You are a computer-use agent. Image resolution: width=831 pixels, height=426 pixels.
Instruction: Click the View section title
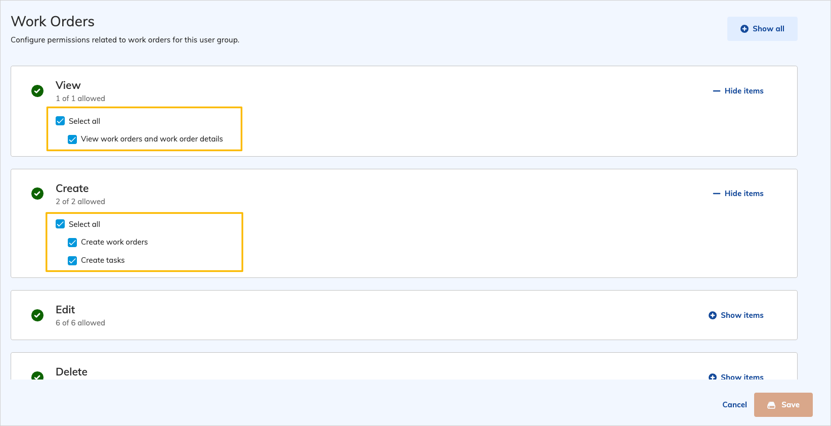point(68,85)
